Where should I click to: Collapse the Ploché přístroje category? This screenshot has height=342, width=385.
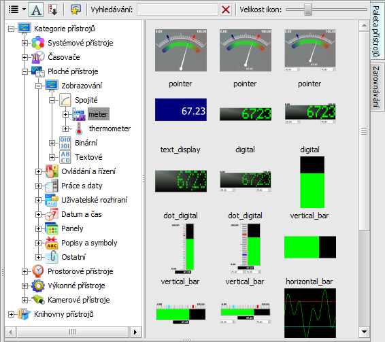pyautogui.click(x=24, y=71)
